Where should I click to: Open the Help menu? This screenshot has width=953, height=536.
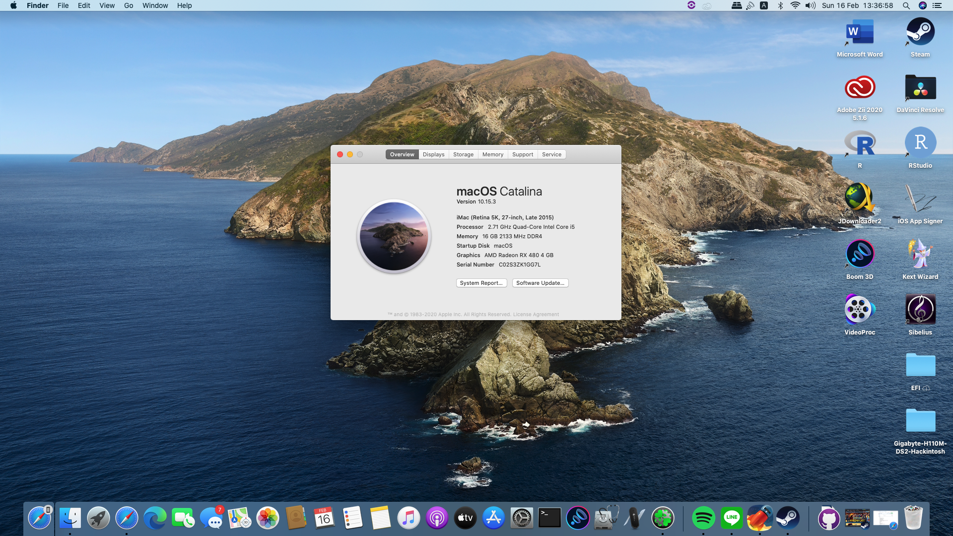click(x=184, y=5)
